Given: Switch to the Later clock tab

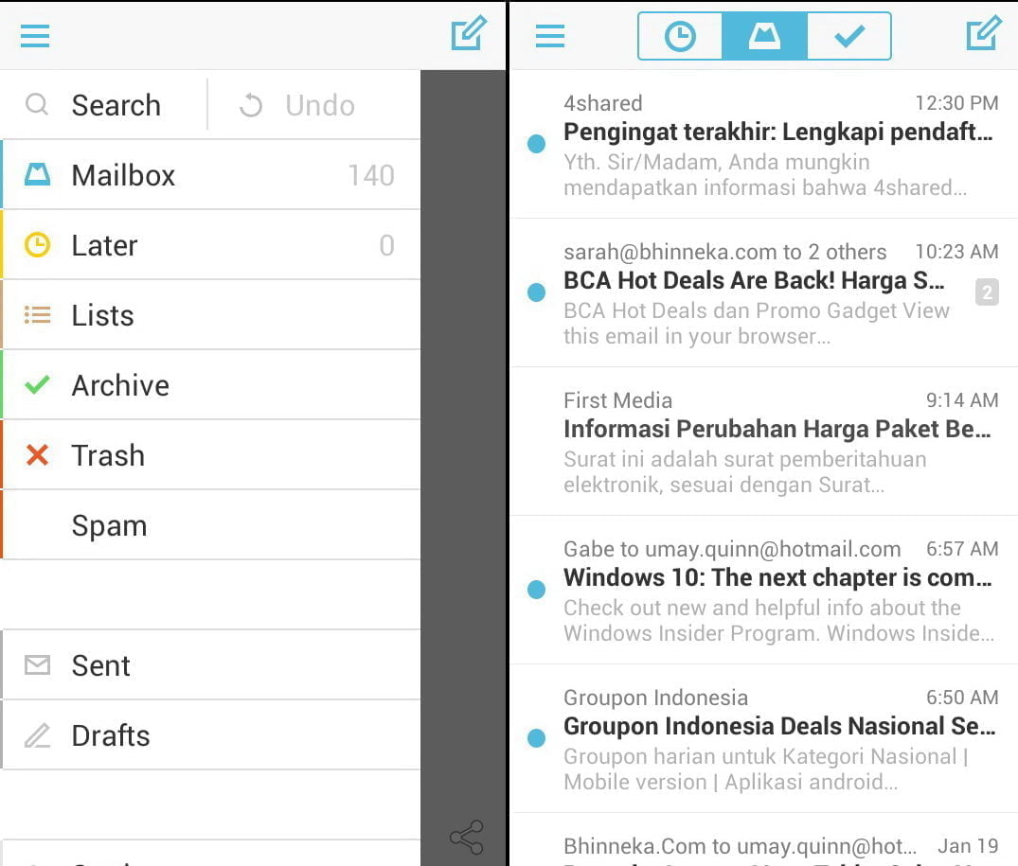Looking at the screenshot, I should click(x=680, y=36).
